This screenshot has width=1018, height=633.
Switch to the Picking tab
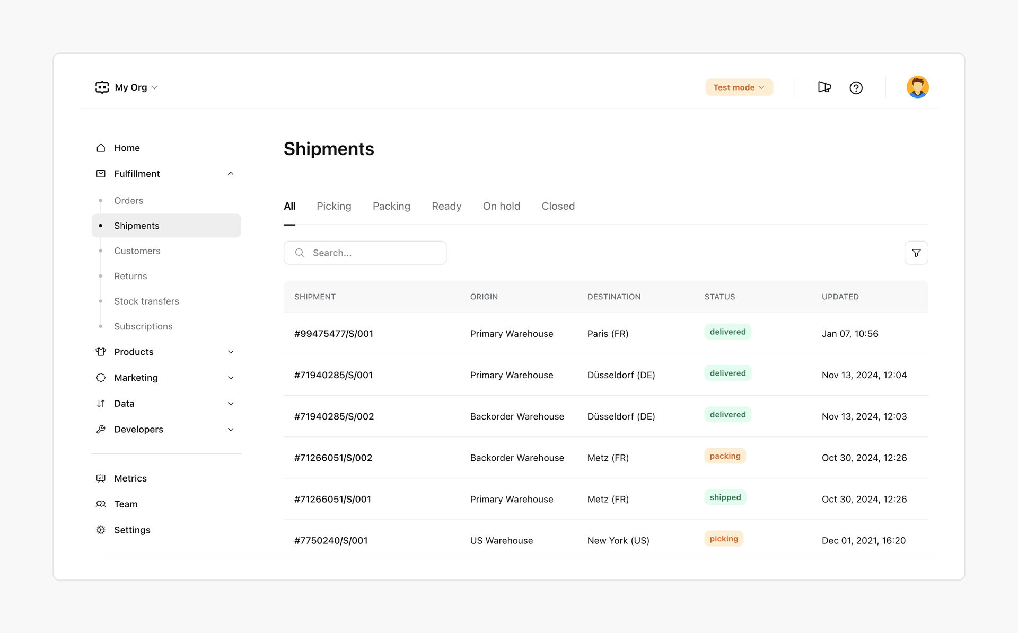click(334, 206)
